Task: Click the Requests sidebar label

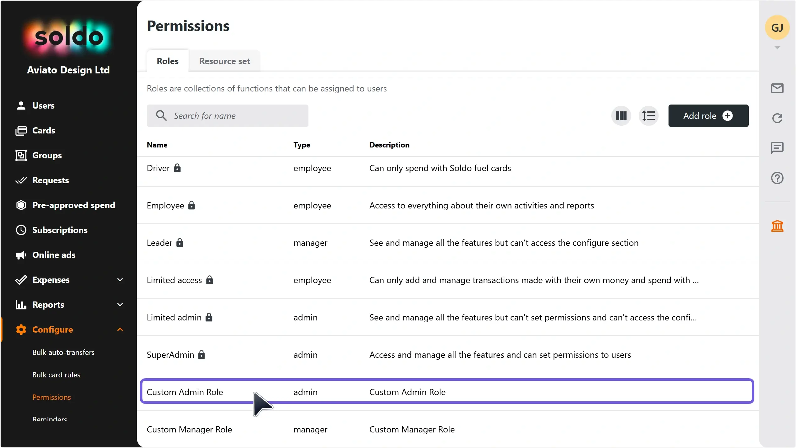Action: (51, 180)
